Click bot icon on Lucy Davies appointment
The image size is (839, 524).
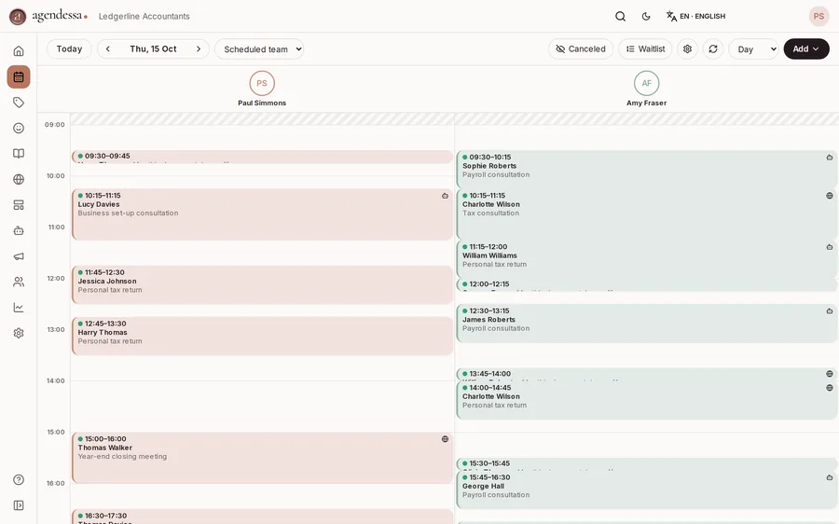pyautogui.click(x=445, y=196)
